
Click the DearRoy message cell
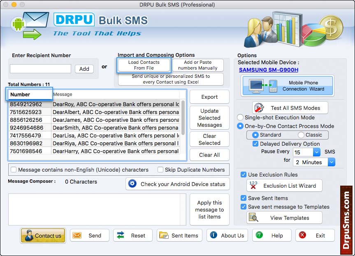pos(116,104)
